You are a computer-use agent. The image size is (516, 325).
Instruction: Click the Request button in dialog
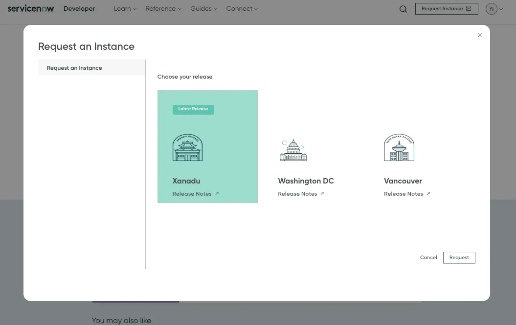click(459, 257)
